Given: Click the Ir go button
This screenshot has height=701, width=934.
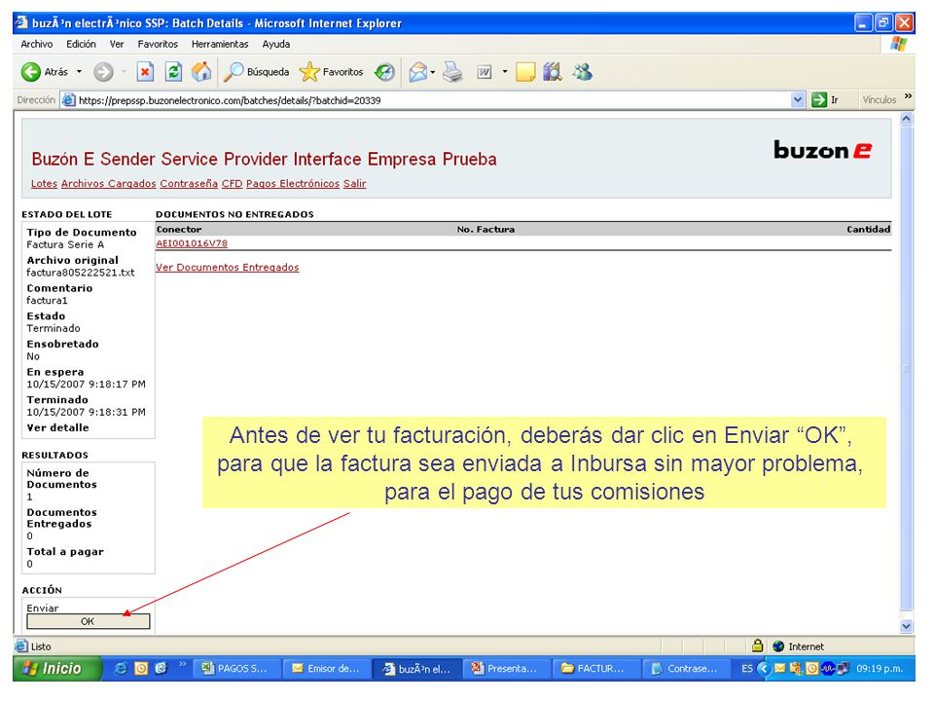Looking at the screenshot, I should [825, 100].
